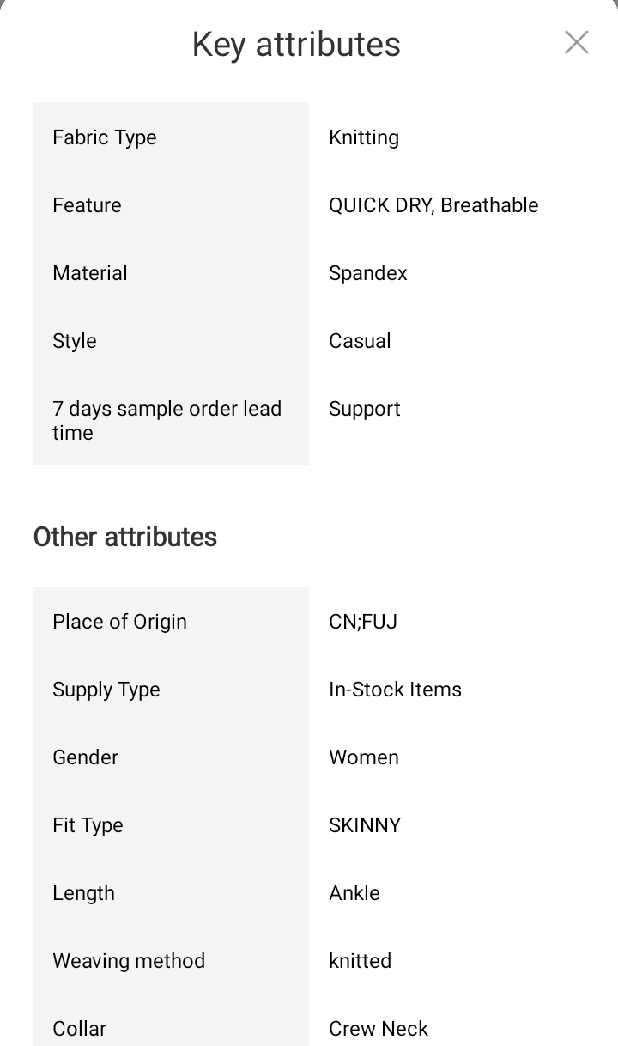
Task: Click the Crew Neck collar value
Action: click(x=379, y=1028)
